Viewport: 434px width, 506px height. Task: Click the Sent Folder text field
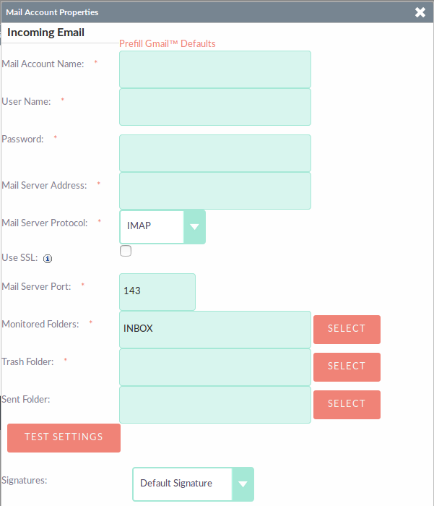[215, 405]
